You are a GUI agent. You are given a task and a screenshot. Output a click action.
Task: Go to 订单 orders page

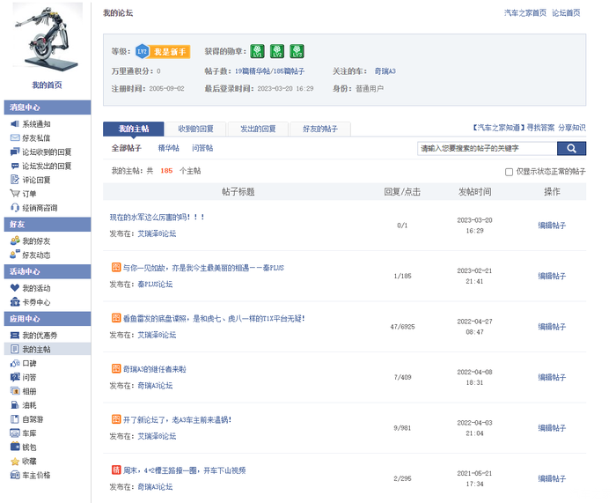(29, 194)
